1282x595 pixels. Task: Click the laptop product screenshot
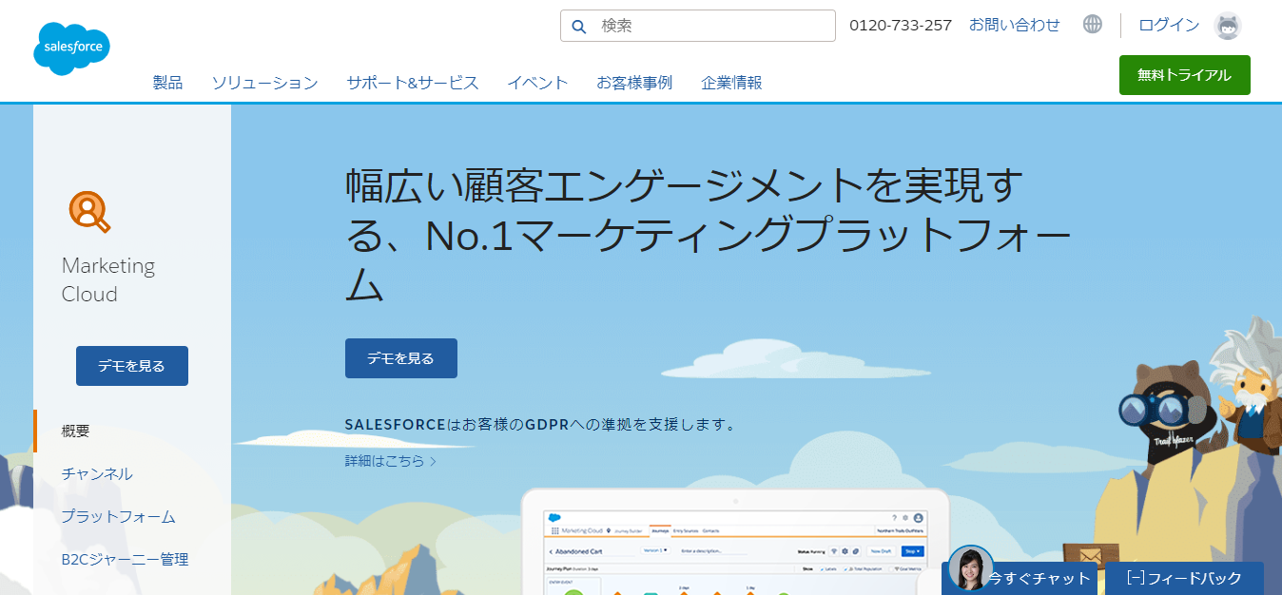(x=735, y=543)
